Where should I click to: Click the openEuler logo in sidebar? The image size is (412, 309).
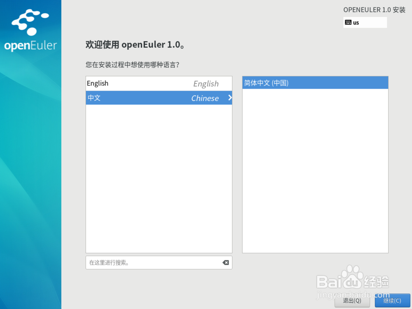pyautogui.click(x=30, y=30)
